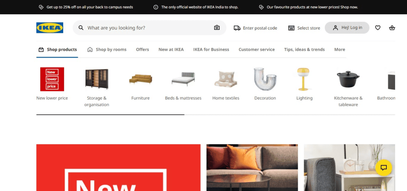Open the wishlist heart icon
407x191 pixels.
378,28
